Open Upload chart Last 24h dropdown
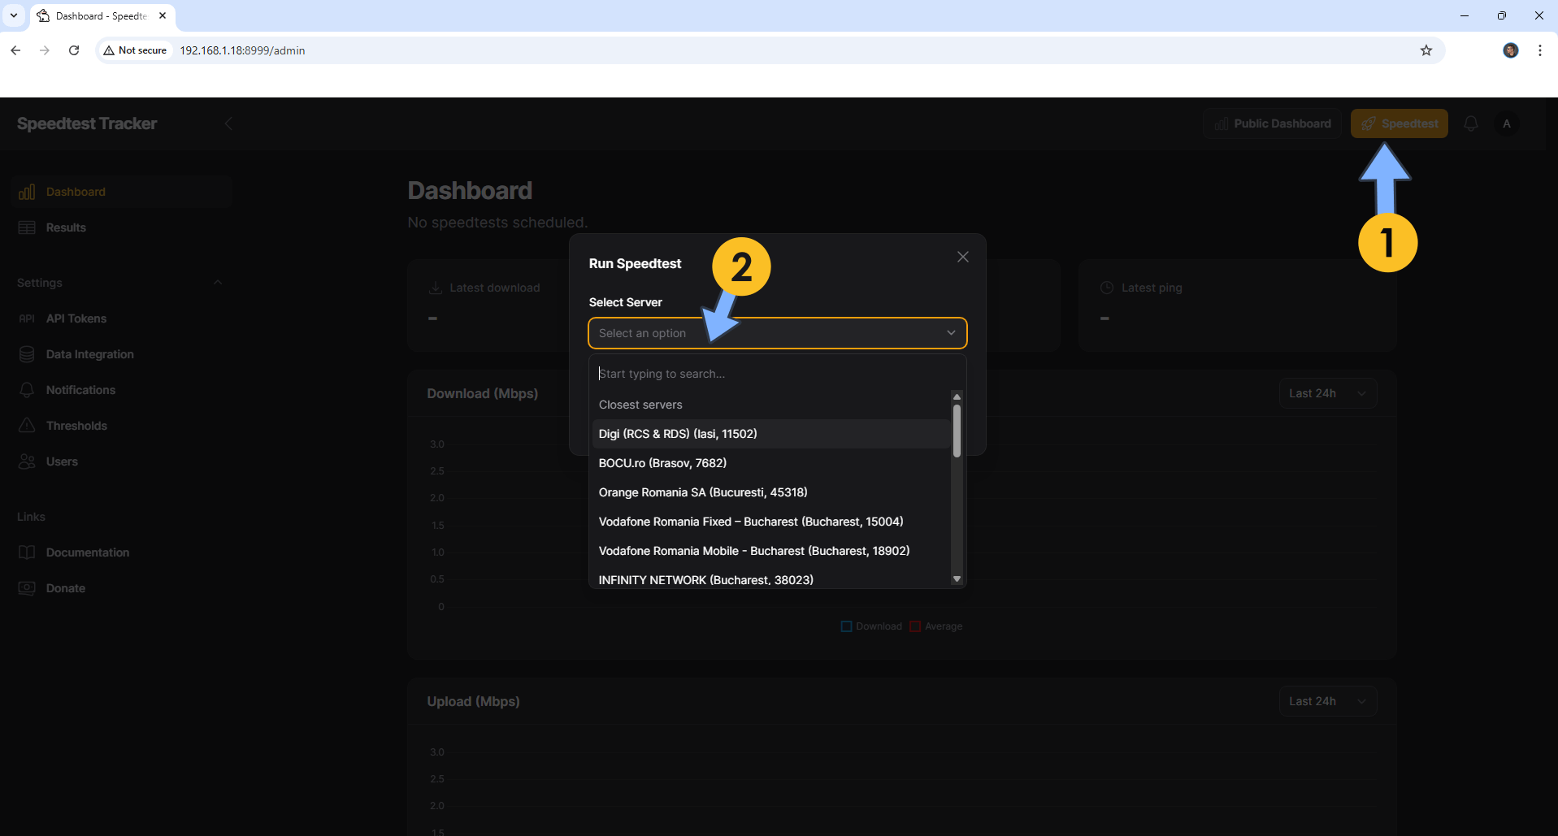1558x836 pixels. [1327, 701]
